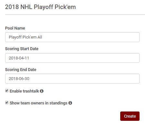
Task: Click the word trashtalk in the option label
Action: (x=31, y=91)
